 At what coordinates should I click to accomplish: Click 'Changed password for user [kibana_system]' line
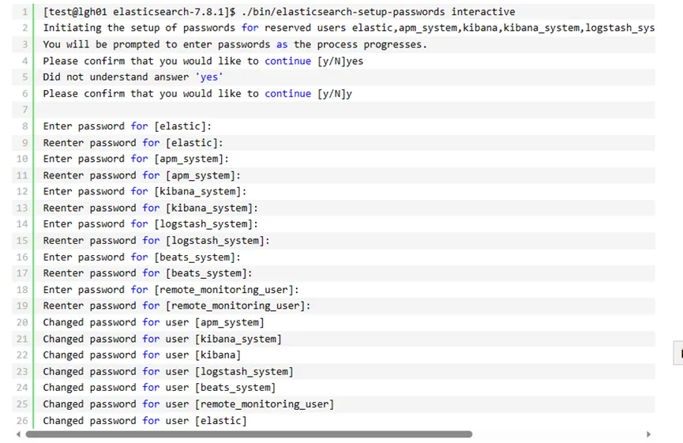point(162,340)
